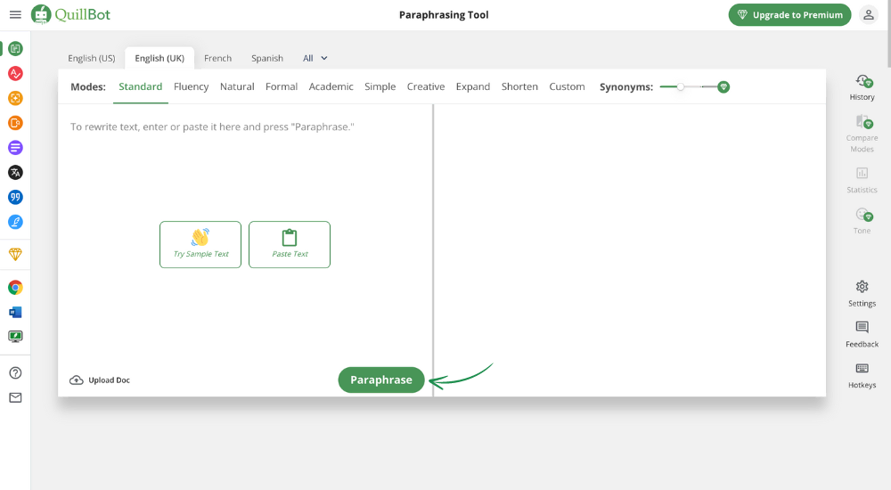
Task: Switch to the French language tab
Action: (217, 58)
